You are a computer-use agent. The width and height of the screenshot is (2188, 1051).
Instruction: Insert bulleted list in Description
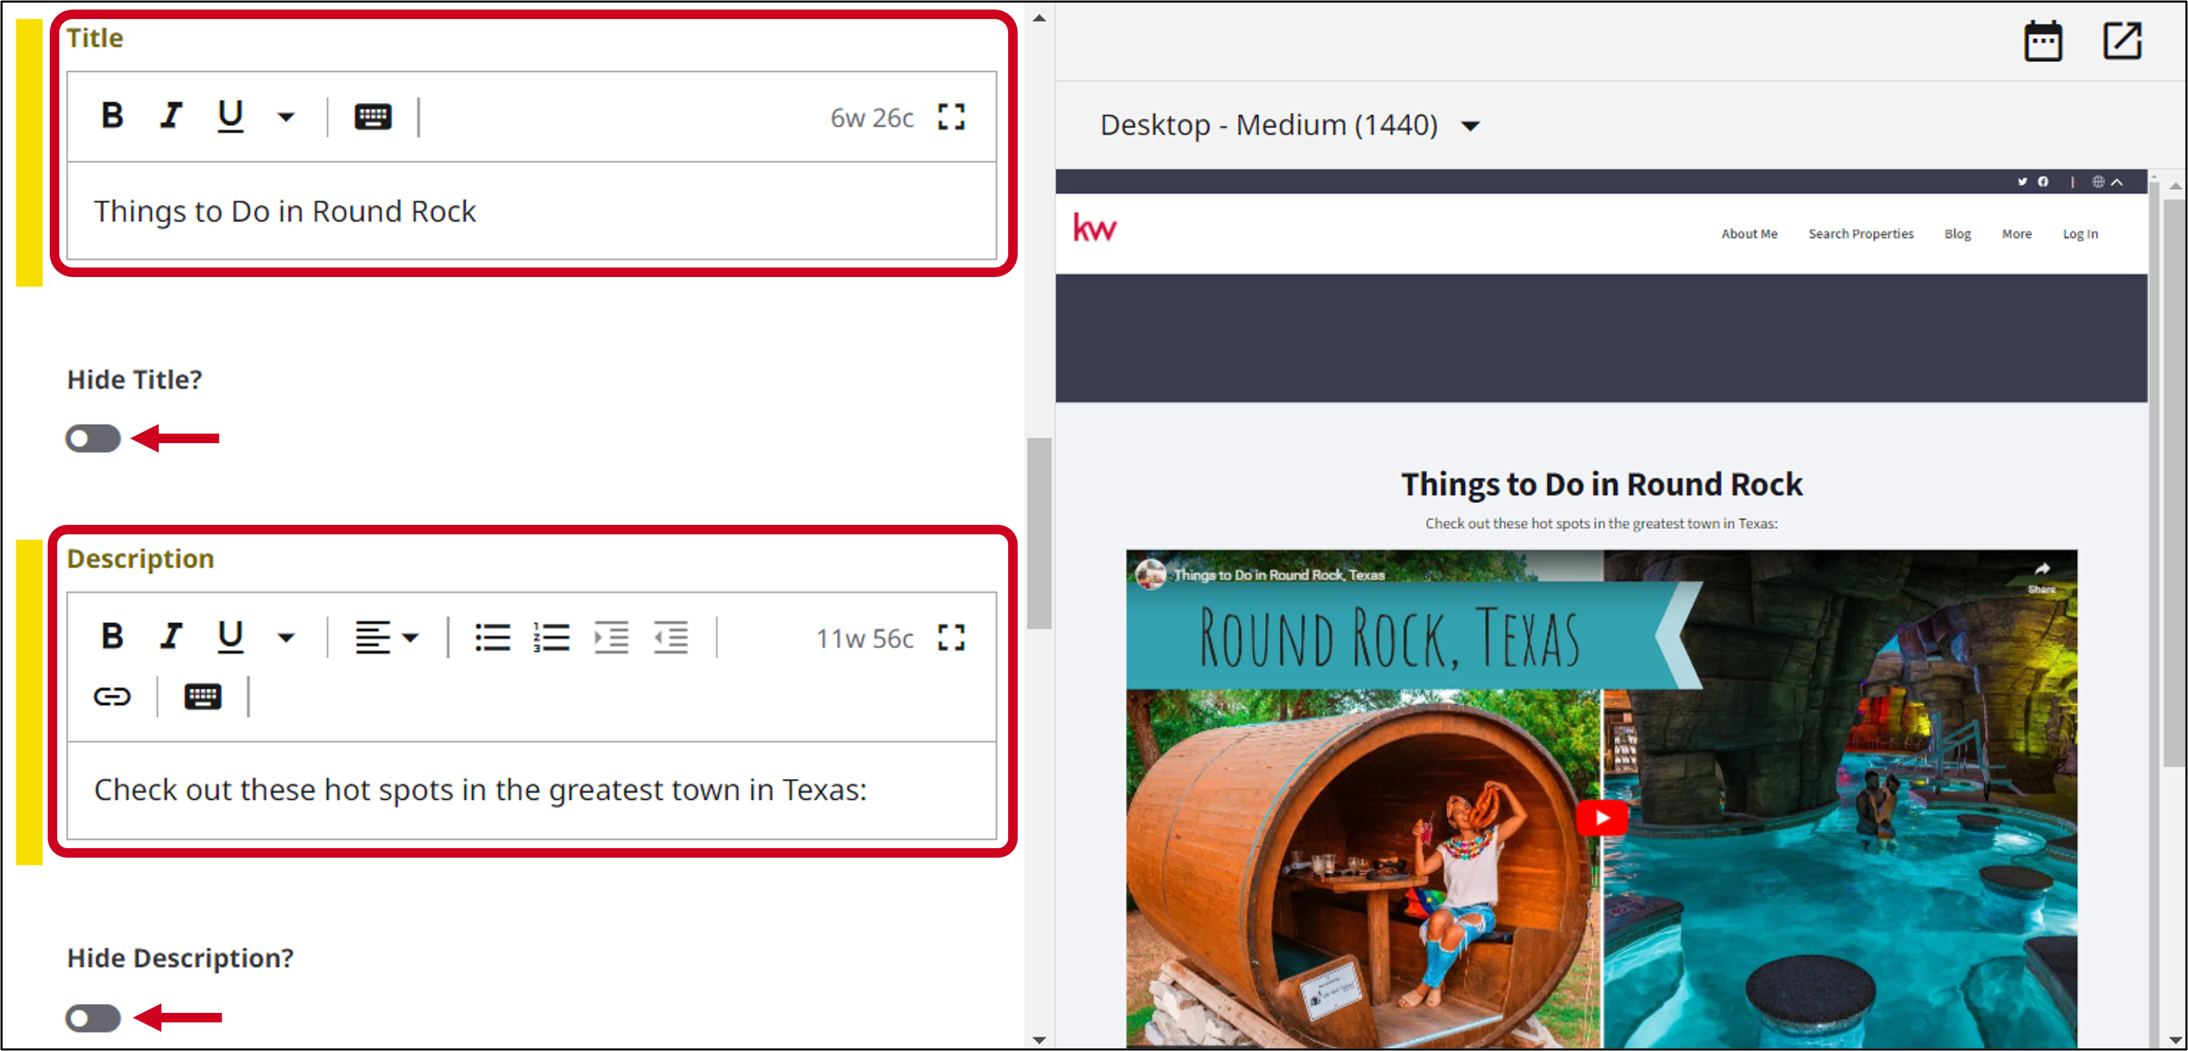(x=493, y=638)
